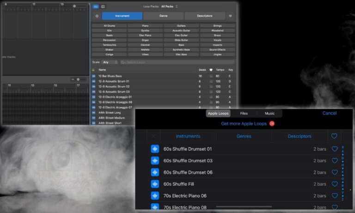Viewport: 355px width, 213px height.
Task: Click the horizontal scroll bar under the loop list
Action: tap(244, 207)
